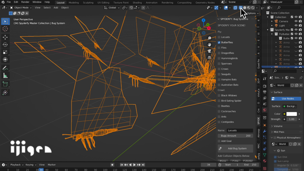Click the current frame 34 field

point(209,165)
